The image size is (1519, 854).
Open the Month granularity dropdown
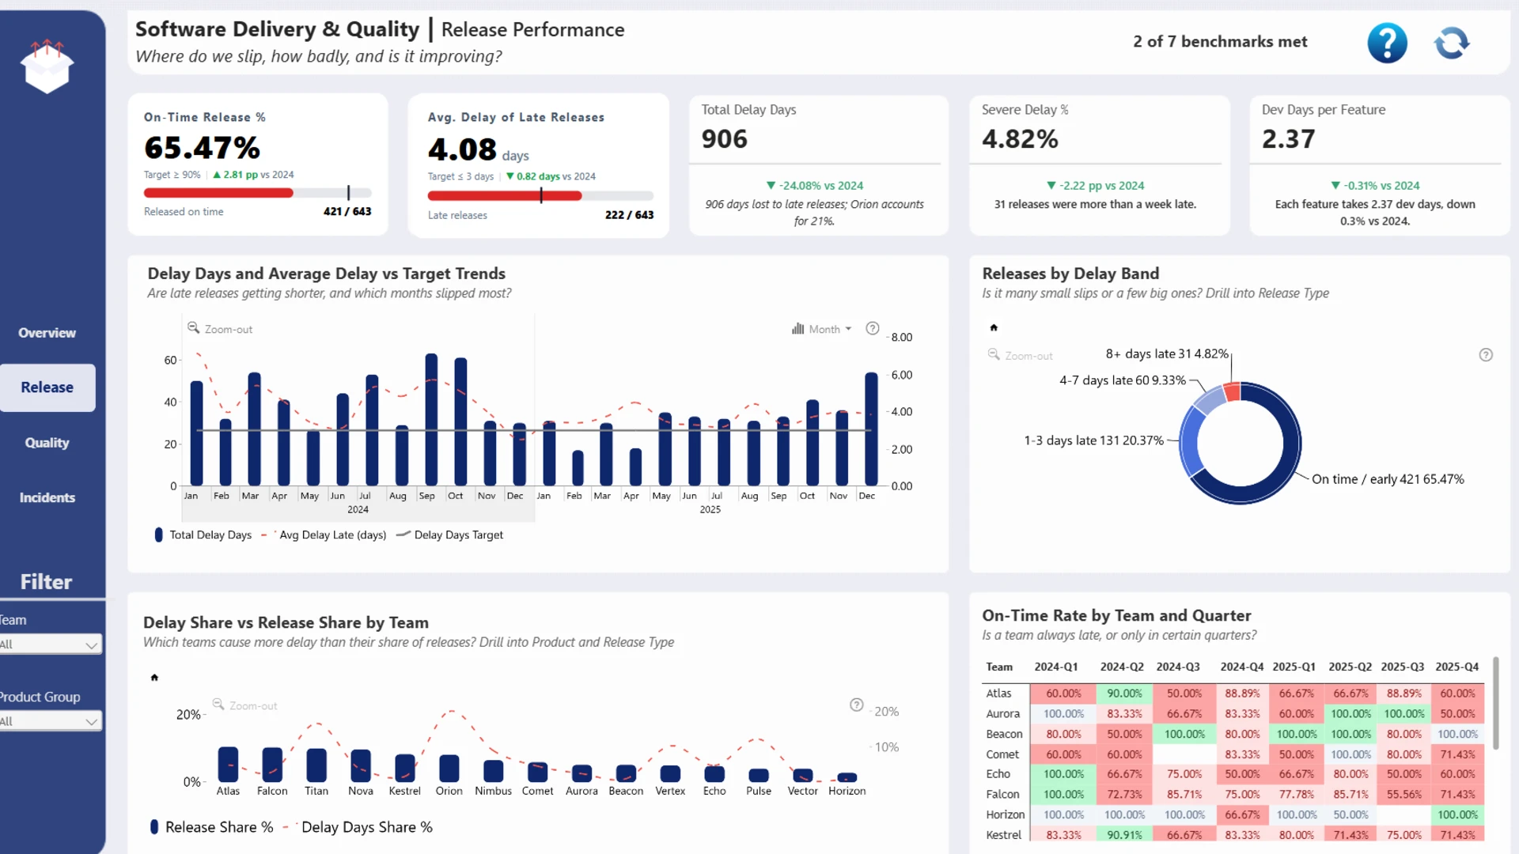tap(821, 329)
